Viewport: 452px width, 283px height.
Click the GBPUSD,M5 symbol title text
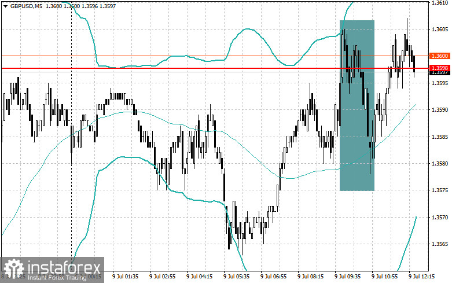26,6
